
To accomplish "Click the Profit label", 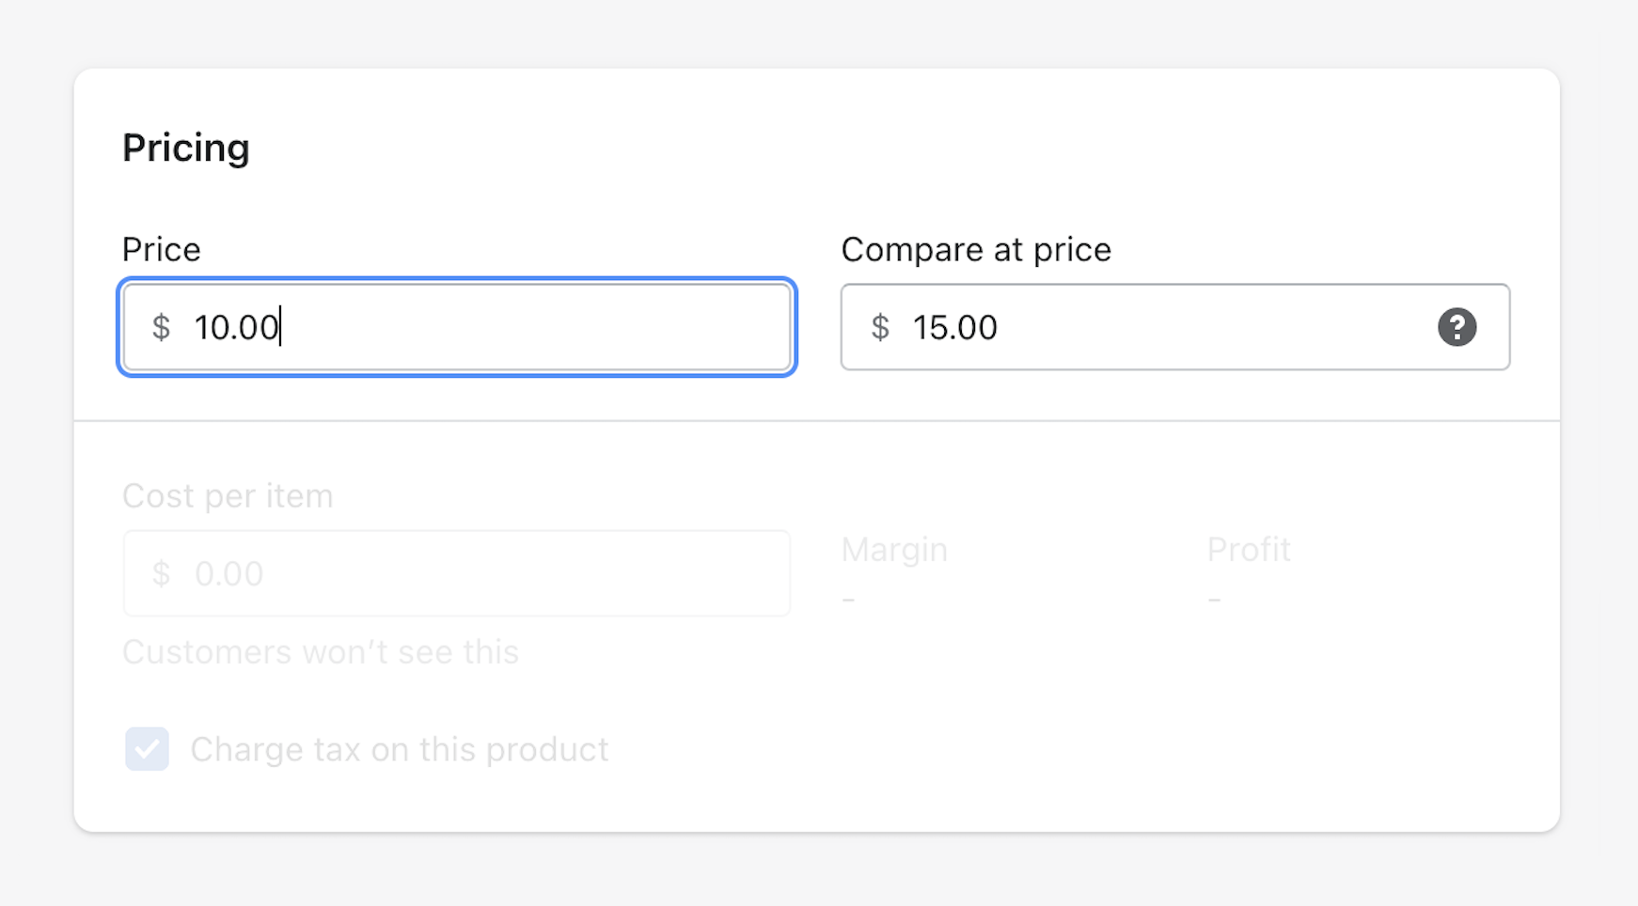I will [1249, 549].
